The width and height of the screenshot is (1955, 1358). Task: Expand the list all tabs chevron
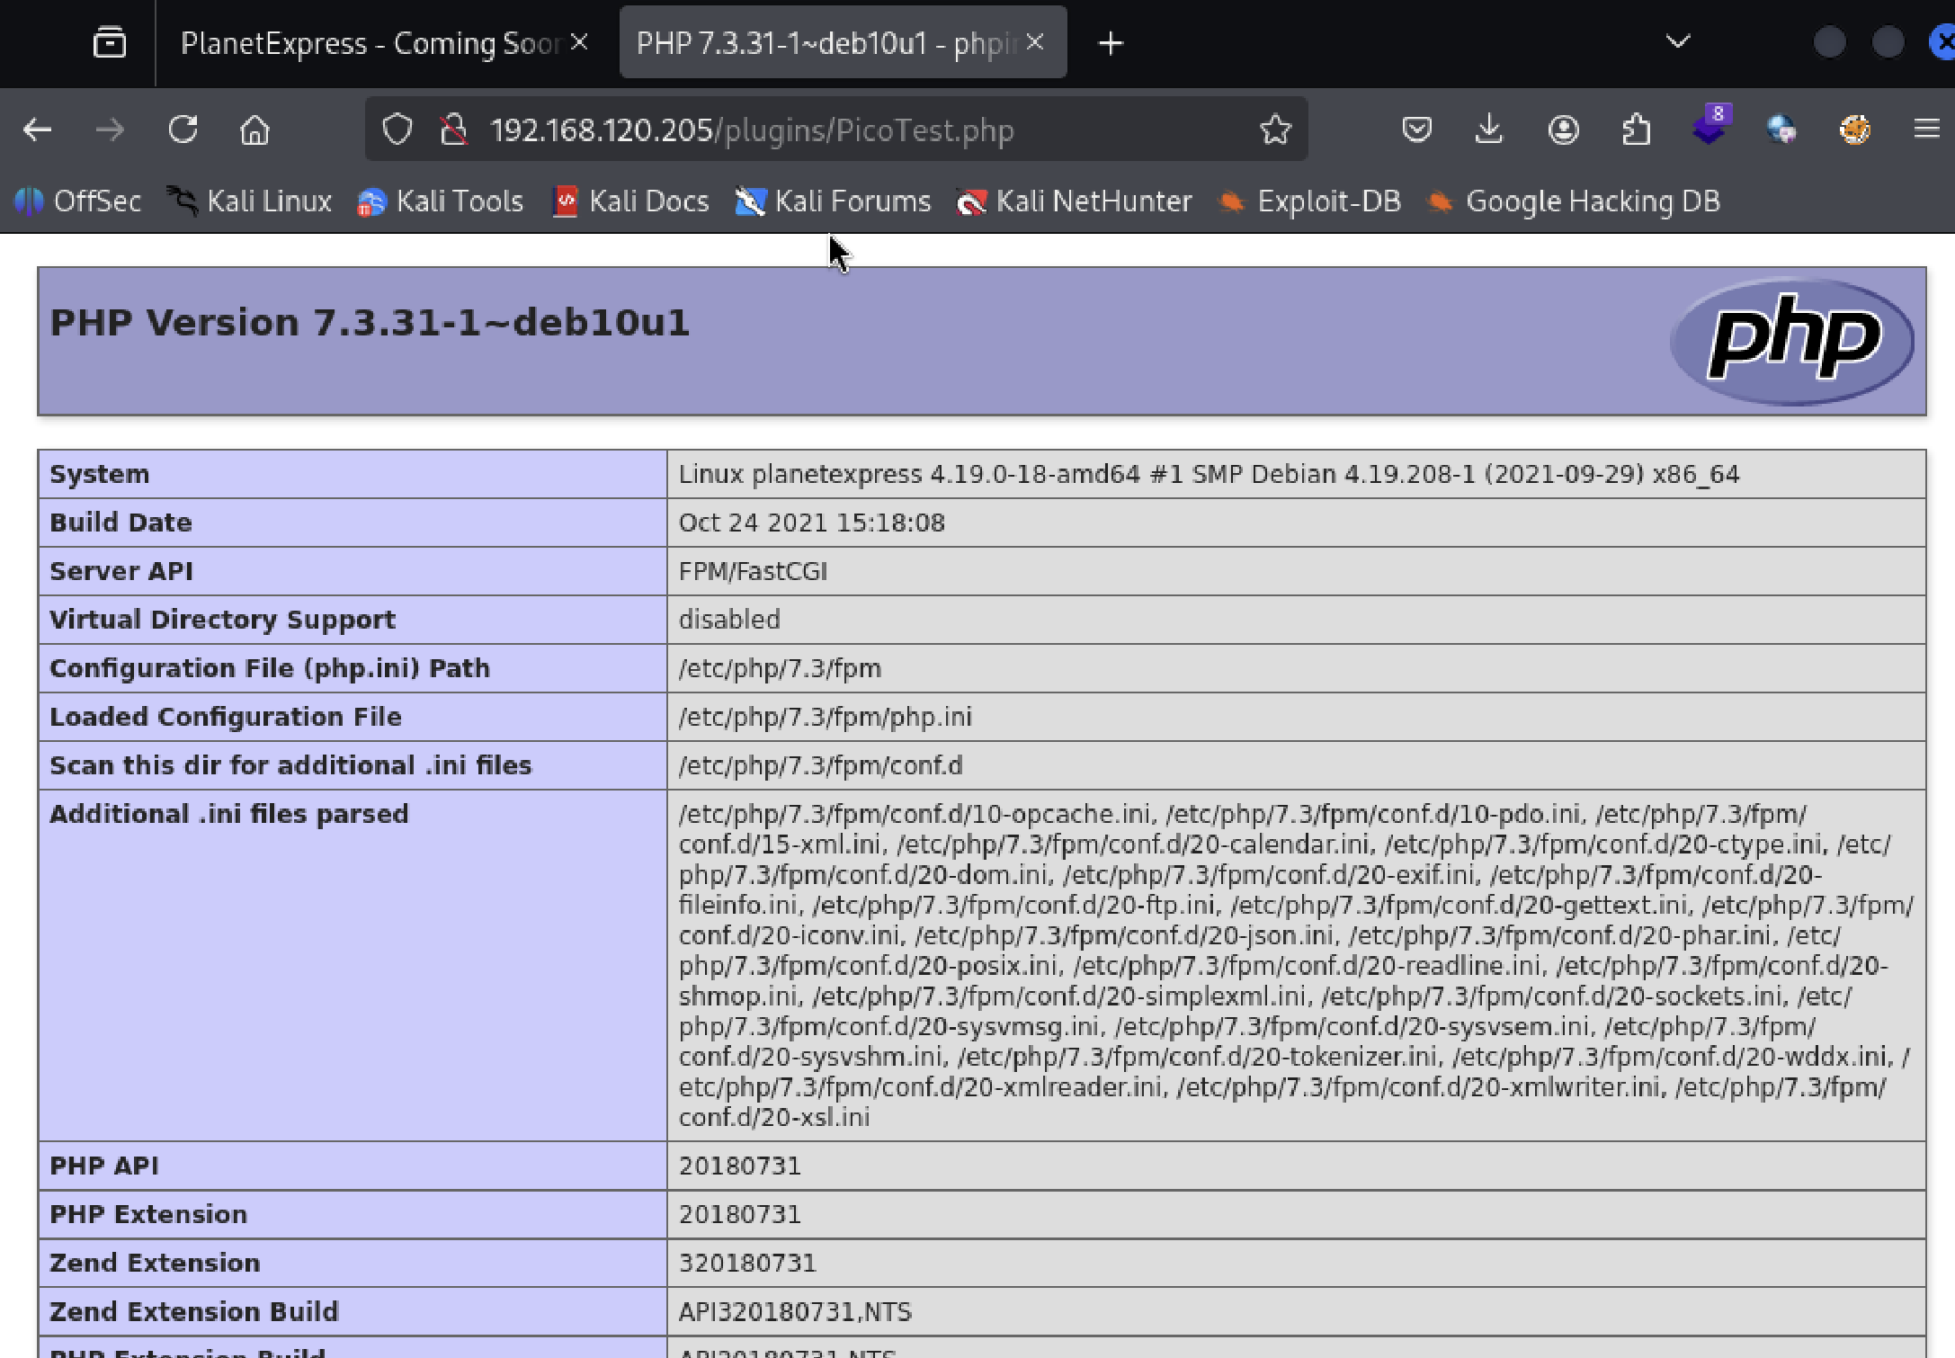[1678, 42]
